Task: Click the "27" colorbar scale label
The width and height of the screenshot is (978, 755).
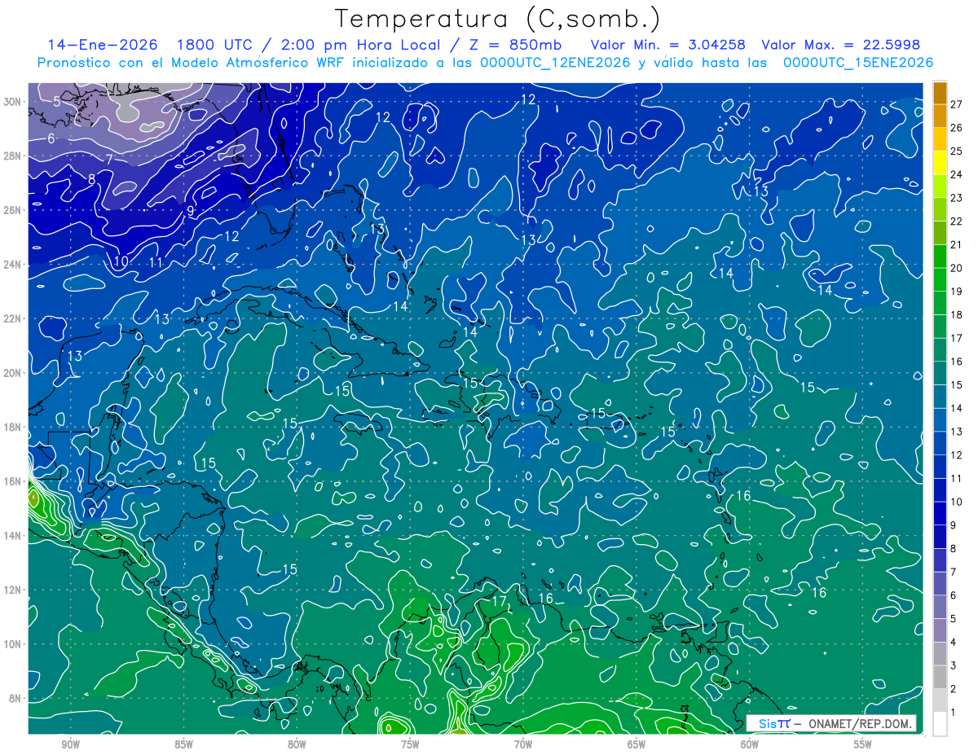Action: click(x=957, y=104)
